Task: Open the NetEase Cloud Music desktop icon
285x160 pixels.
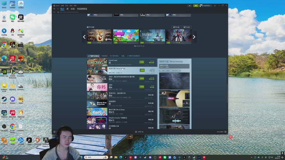Action: point(12,59)
